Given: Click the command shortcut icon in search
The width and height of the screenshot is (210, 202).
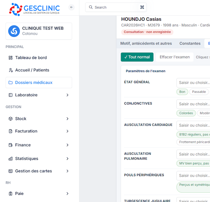Looking at the screenshot, I should [142, 7].
